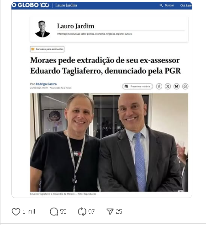Image resolution: width=206 pixels, height=225 pixels.
Task: Click the search magnifier icon
Action: coord(161,5)
